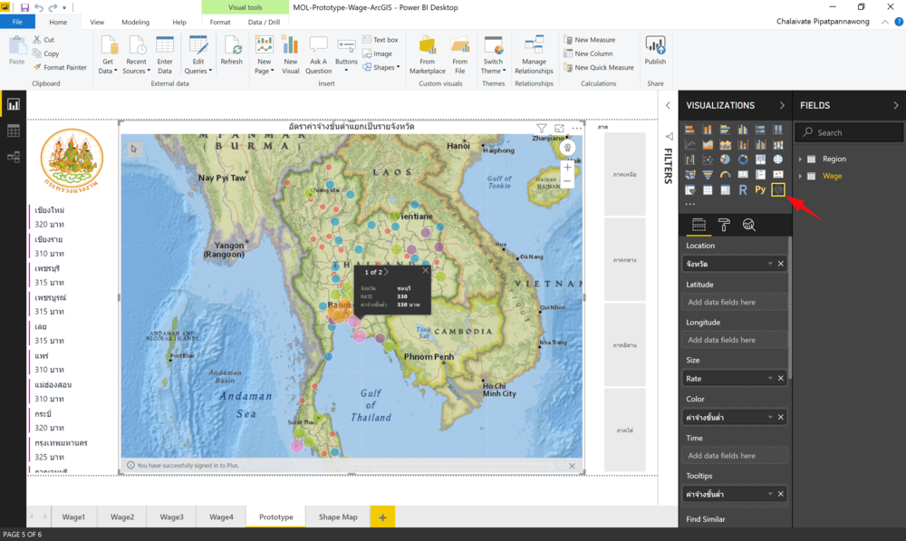Select the R script visual icon

[x=743, y=189]
